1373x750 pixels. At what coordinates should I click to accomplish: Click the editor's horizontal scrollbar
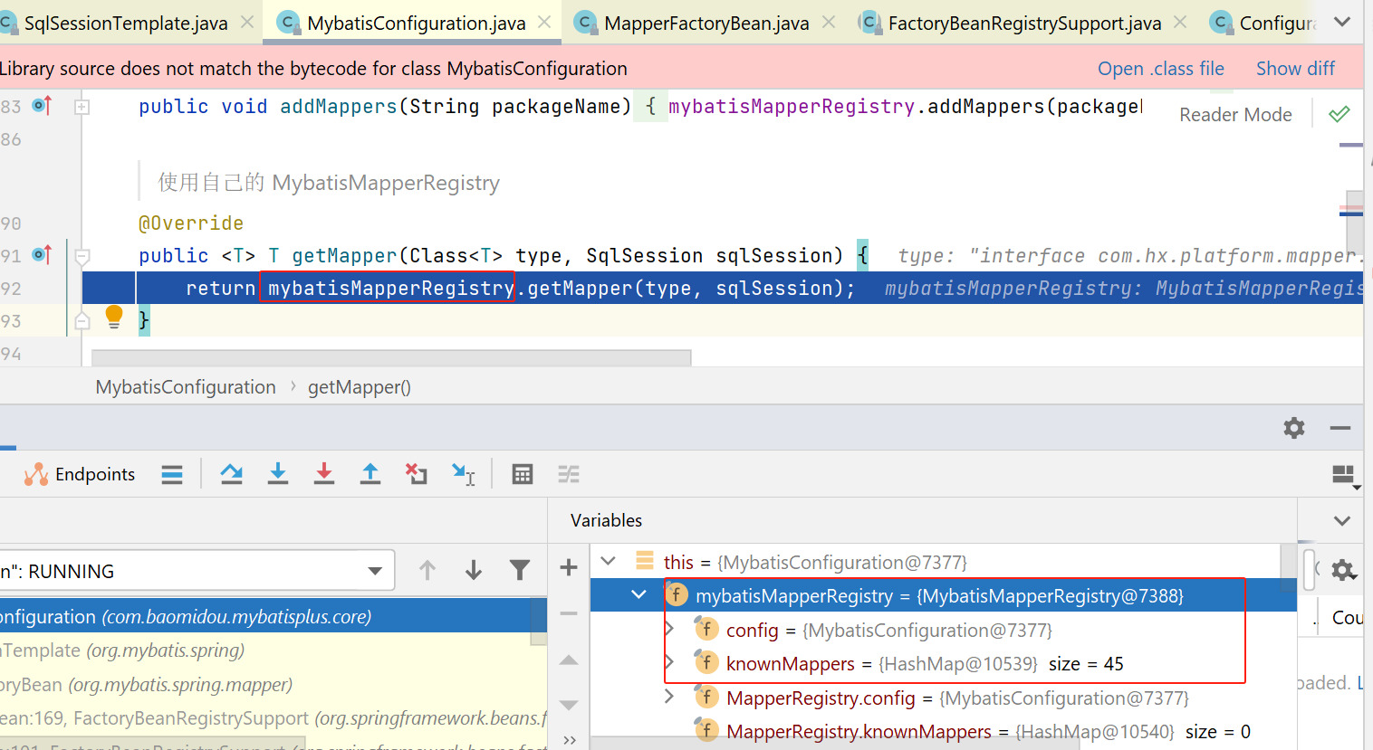(391, 357)
